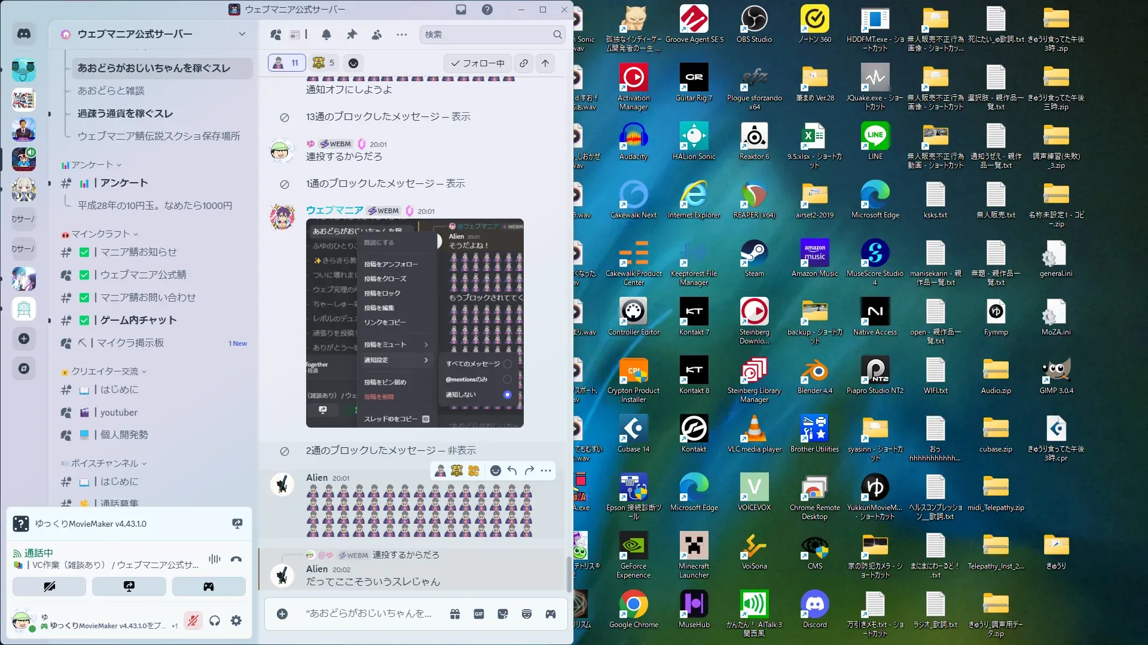Open notification bell settings in header
Viewport: 1148px width, 645px height.
[326, 35]
